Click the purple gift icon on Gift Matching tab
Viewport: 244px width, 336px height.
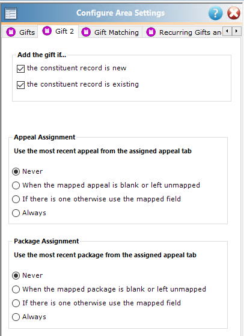tap(86, 32)
